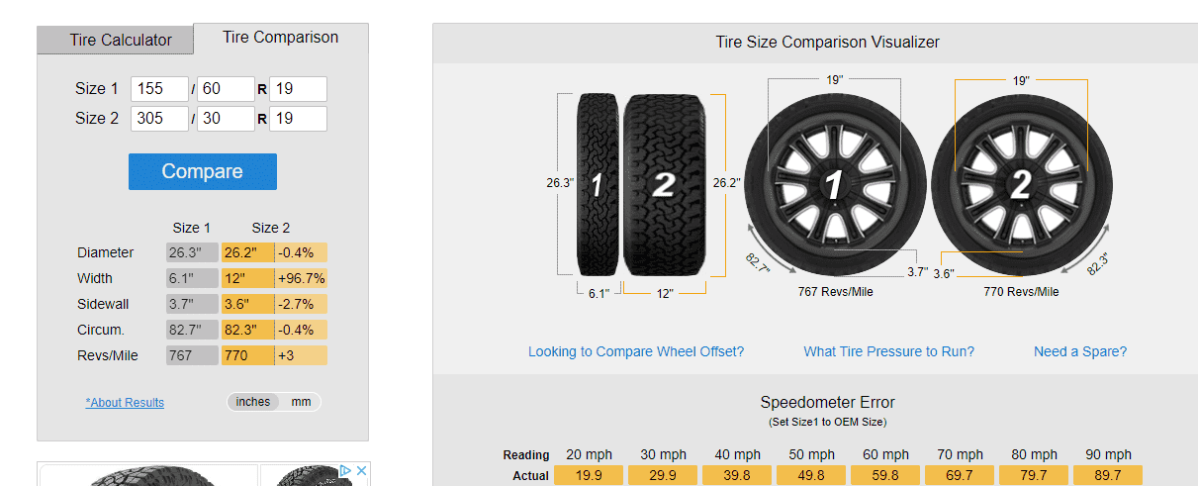
Task: Open What Tire Pressure to Run link
Action: pyautogui.click(x=888, y=351)
